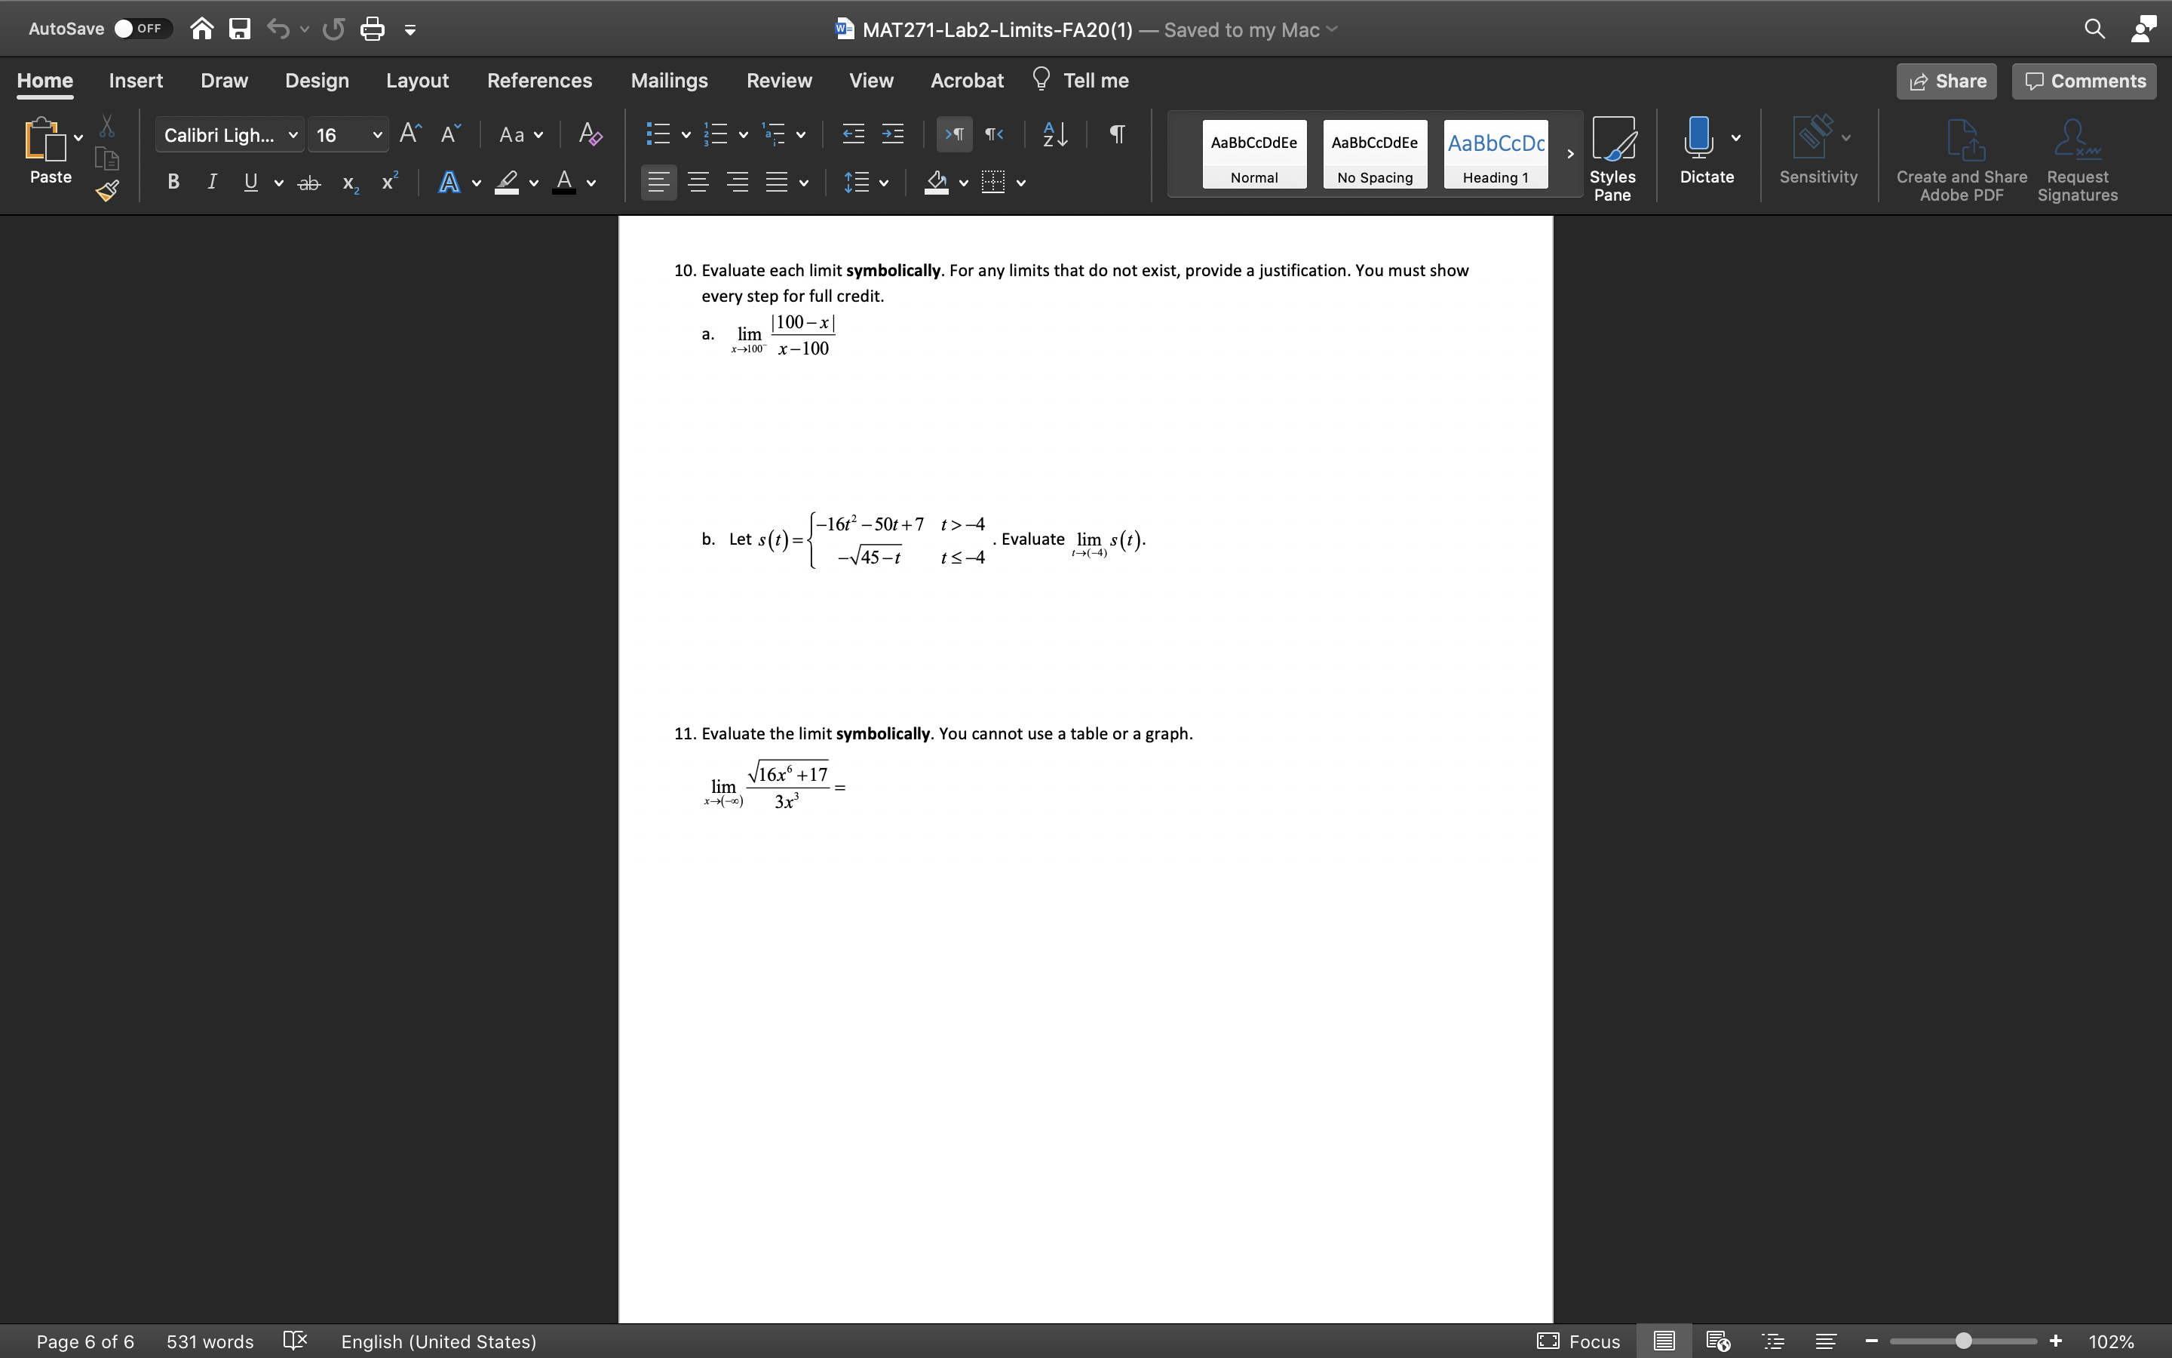Click the text highlight color icon
Viewport: 2172px width, 1358px height.
pos(505,182)
